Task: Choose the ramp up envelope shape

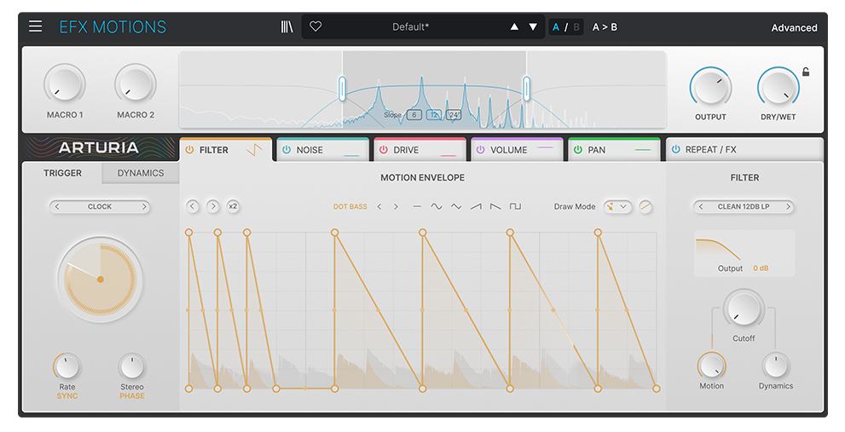Action: pyautogui.click(x=476, y=207)
